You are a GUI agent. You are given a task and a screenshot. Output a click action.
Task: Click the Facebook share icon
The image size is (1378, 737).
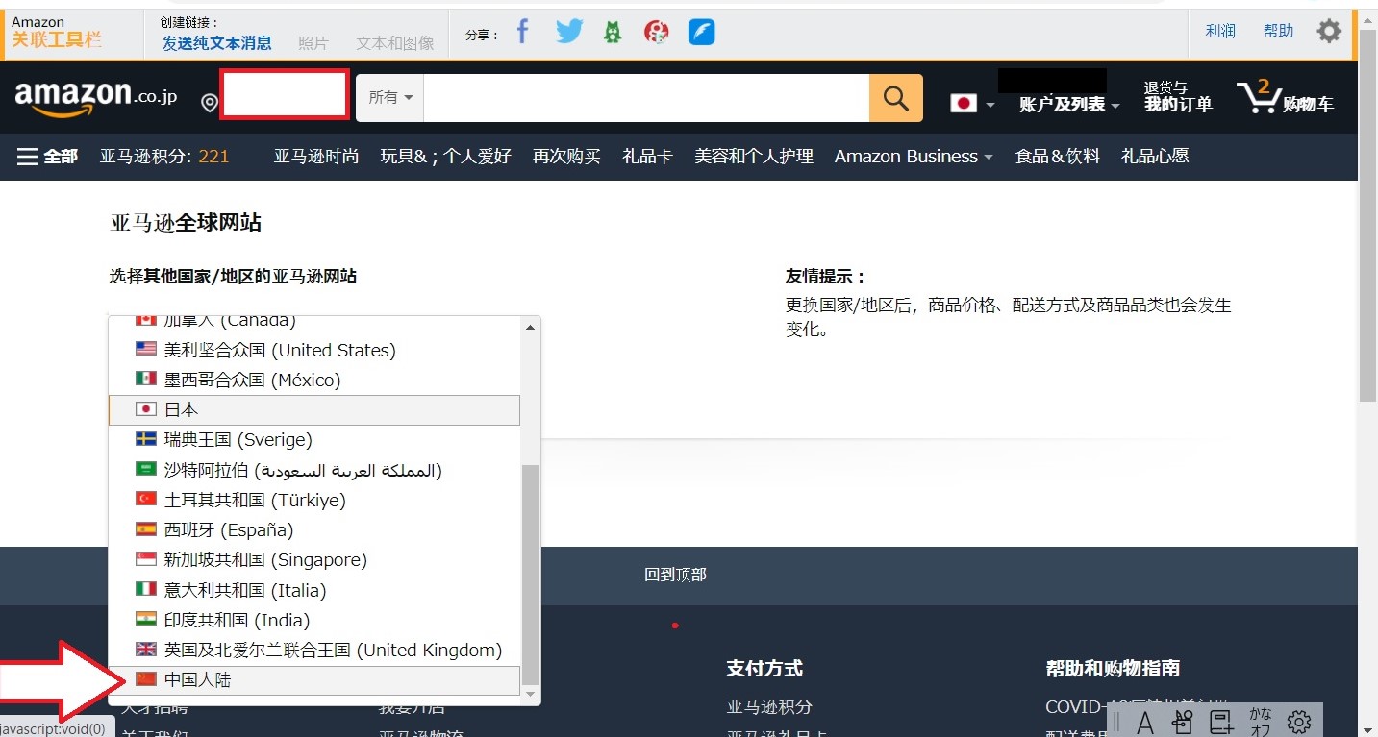pyautogui.click(x=522, y=32)
